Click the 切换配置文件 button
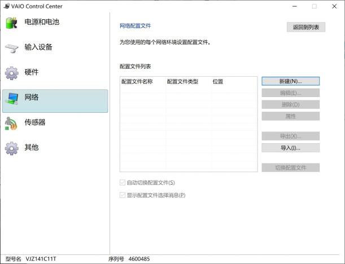The height and width of the screenshot is (264, 345). pyautogui.click(x=290, y=168)
